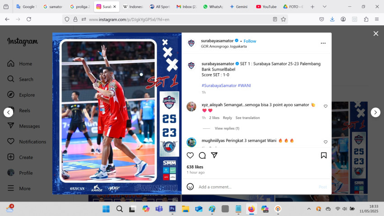Bookmark page with star icon
Viewport: 384px width, 216px height.
point(283,19)
